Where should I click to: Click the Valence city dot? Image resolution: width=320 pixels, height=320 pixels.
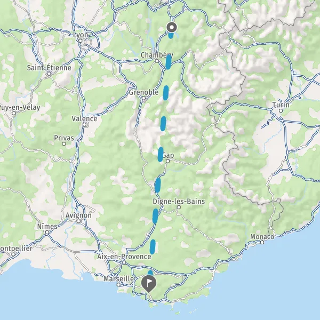84,124
